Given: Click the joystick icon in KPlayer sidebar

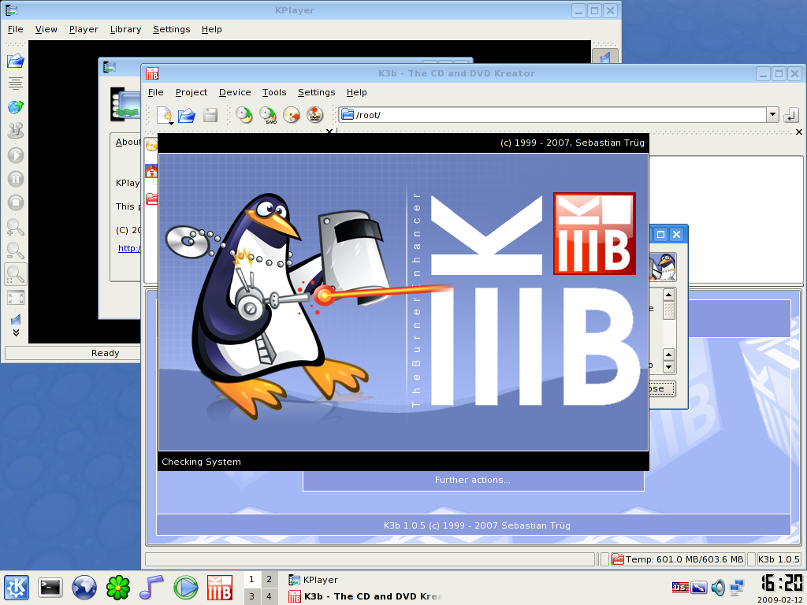Looking at the screenshot, I should [16, 131].
